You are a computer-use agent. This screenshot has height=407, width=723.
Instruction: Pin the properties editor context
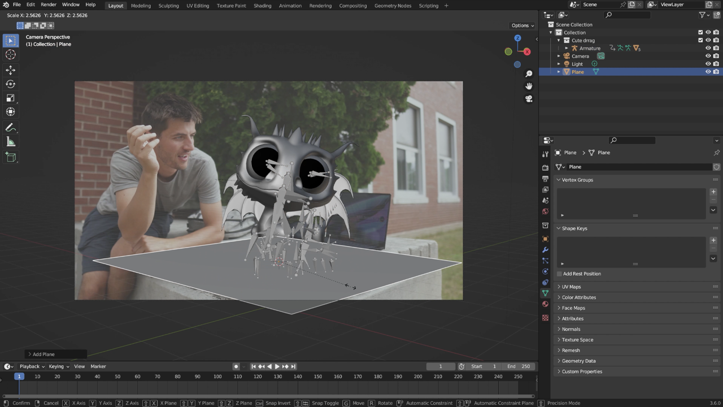pyautogui.click(x=717, y=153)
